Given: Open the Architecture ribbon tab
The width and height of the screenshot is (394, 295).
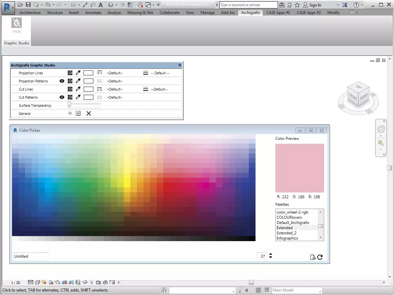Looking at the screenshot, I should pyautogui.click(x=30, y=13).
